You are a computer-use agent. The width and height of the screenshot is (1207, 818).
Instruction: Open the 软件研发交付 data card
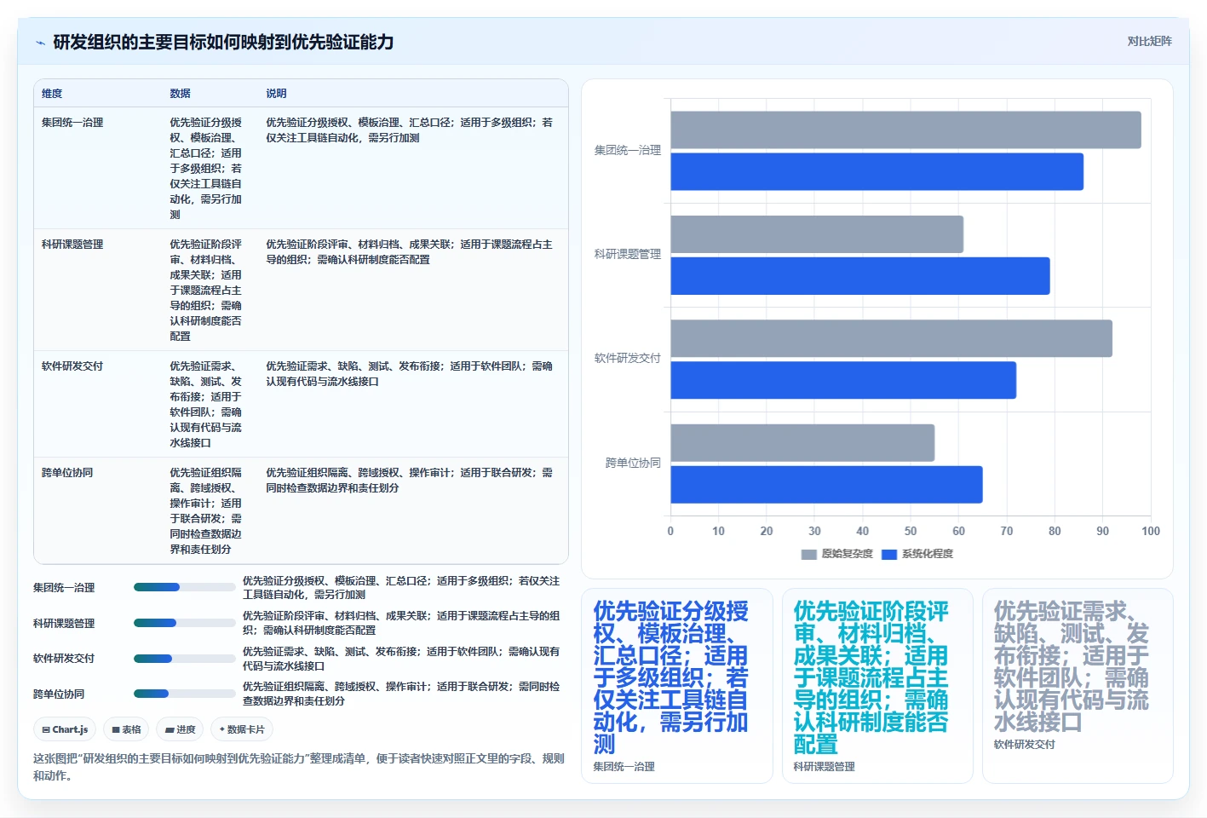tap(1078, 686)
